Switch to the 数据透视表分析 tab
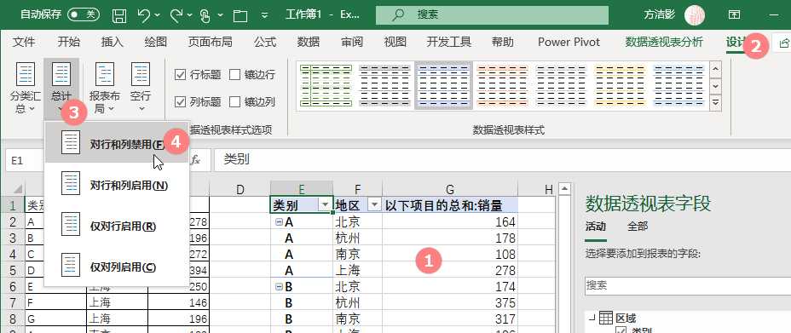 (x=664, y=43)
